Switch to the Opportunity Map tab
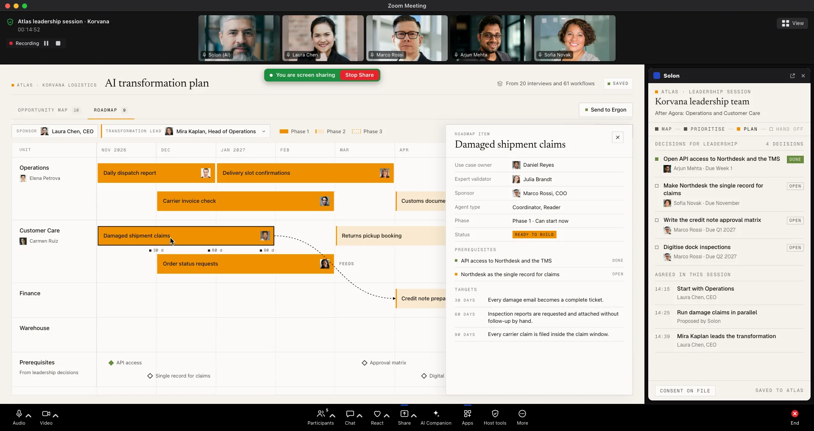Image resolution: width=814 pixels, height=431 pixels. [49, 110]
